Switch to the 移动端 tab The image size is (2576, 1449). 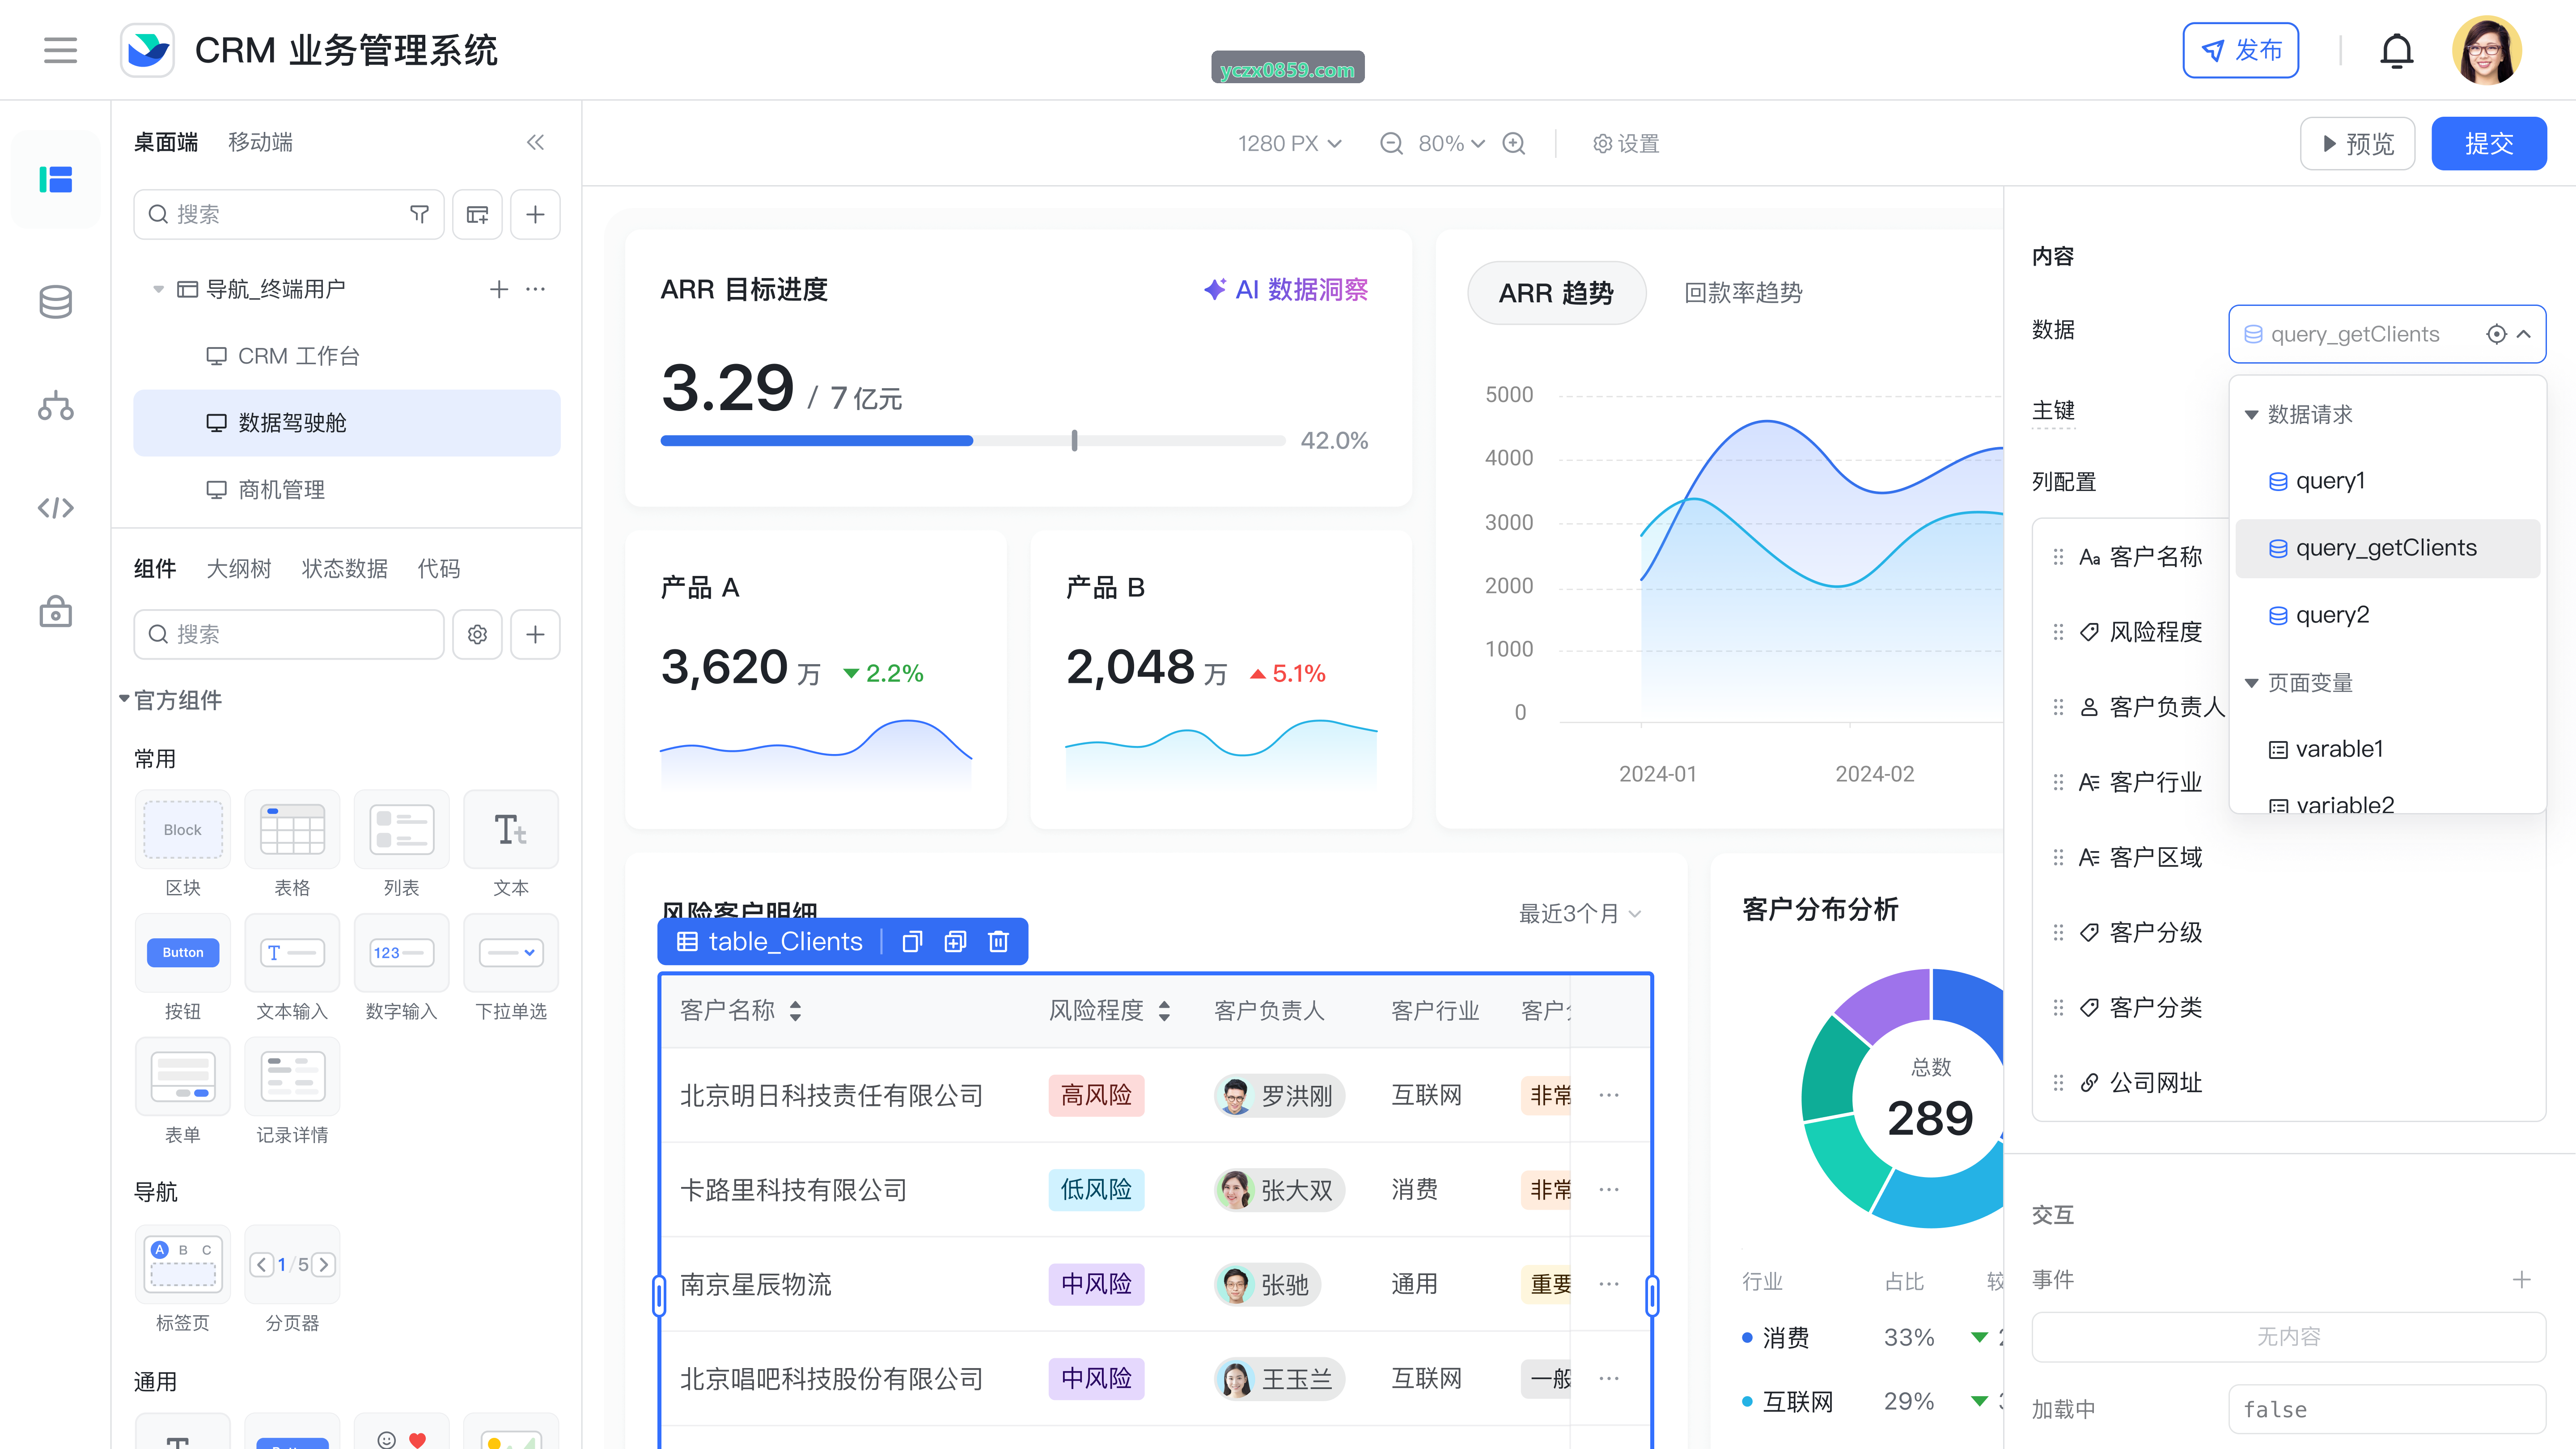pos(260,142)
